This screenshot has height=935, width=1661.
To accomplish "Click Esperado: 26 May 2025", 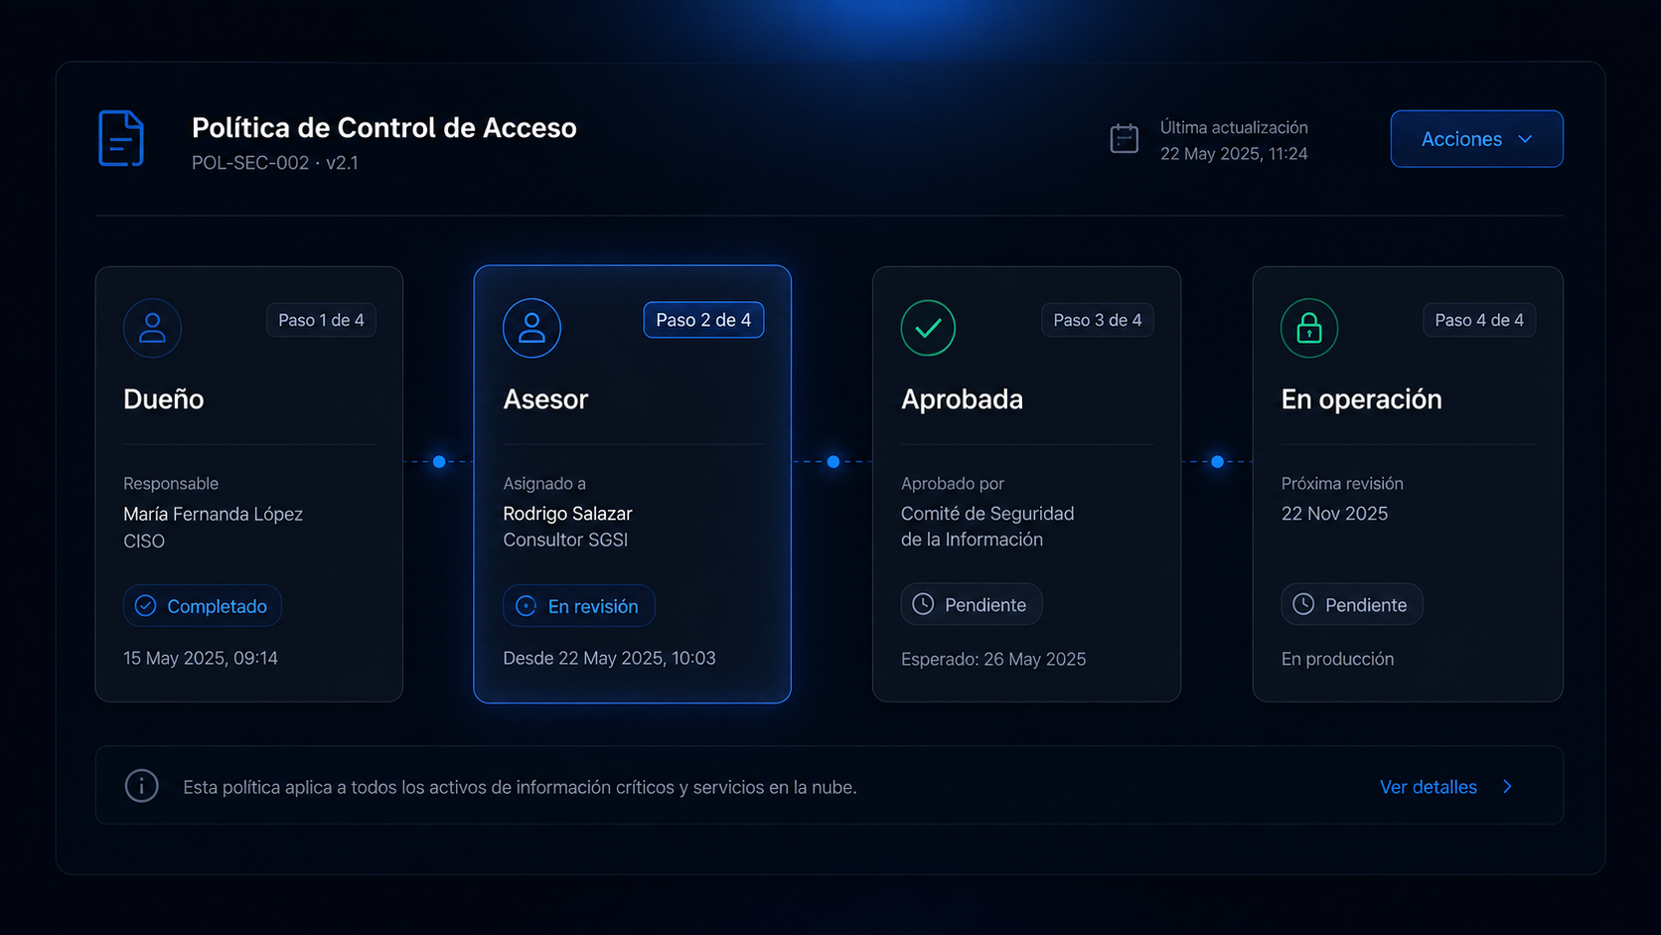I will [993, 659].
